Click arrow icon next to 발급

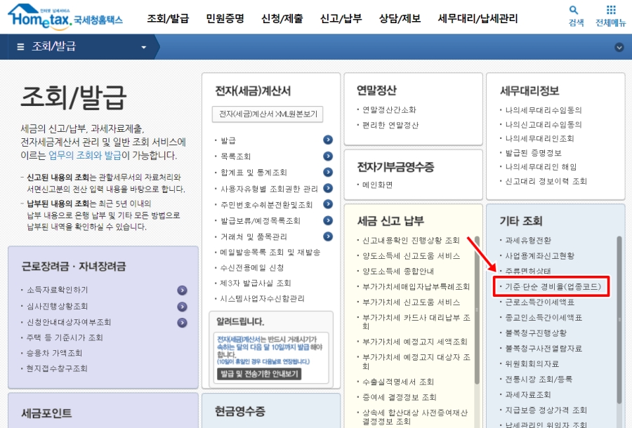point(328,140)
